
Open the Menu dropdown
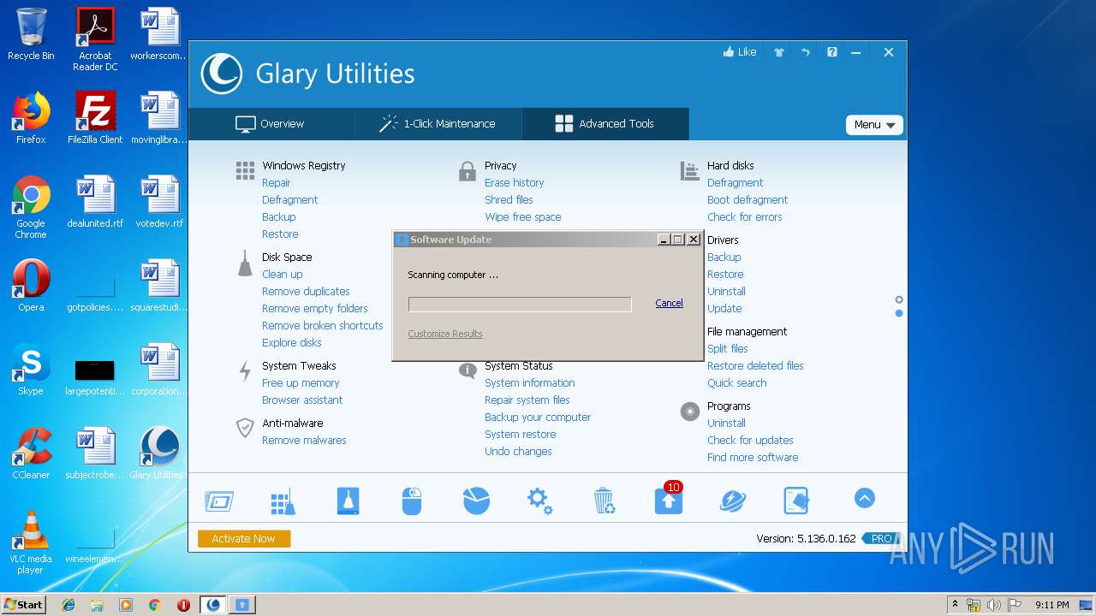coord(874,125)
